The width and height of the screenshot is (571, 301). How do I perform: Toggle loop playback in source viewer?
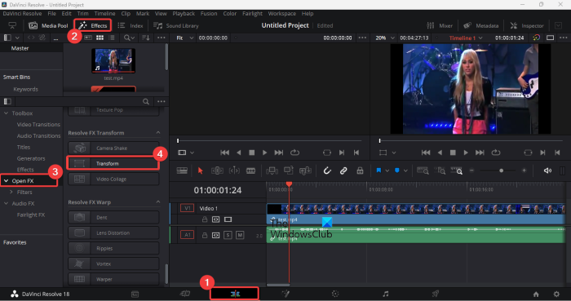click(x=294, y=153)
